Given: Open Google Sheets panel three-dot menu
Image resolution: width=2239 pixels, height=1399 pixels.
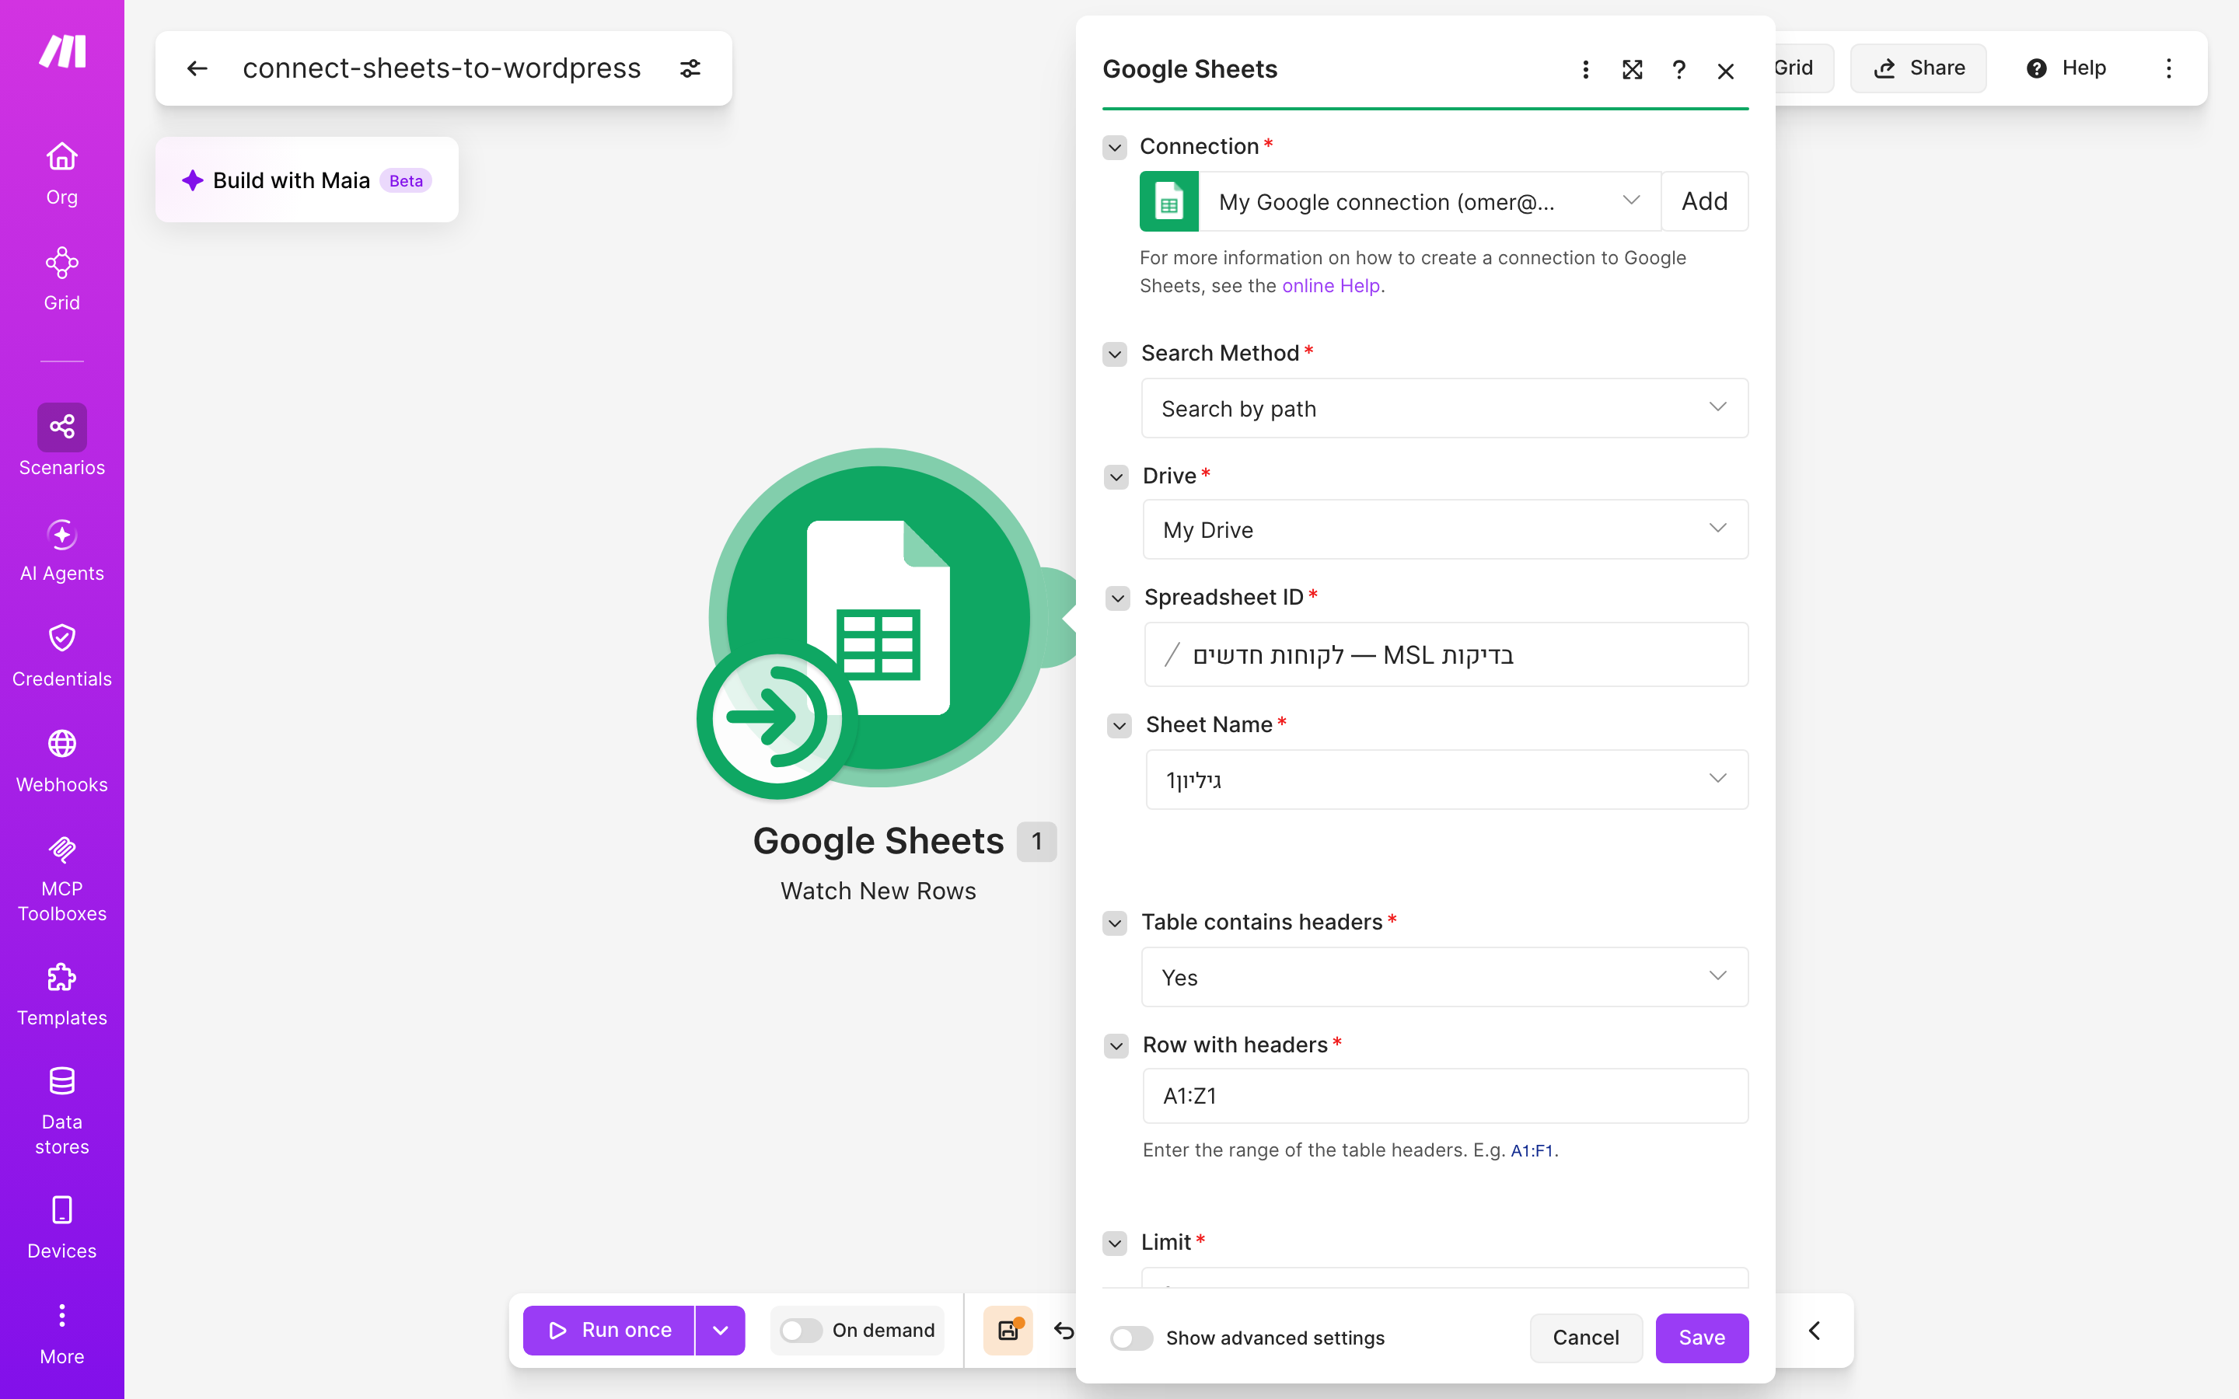Looking at the screenshot, I should tap(1586, 70).
